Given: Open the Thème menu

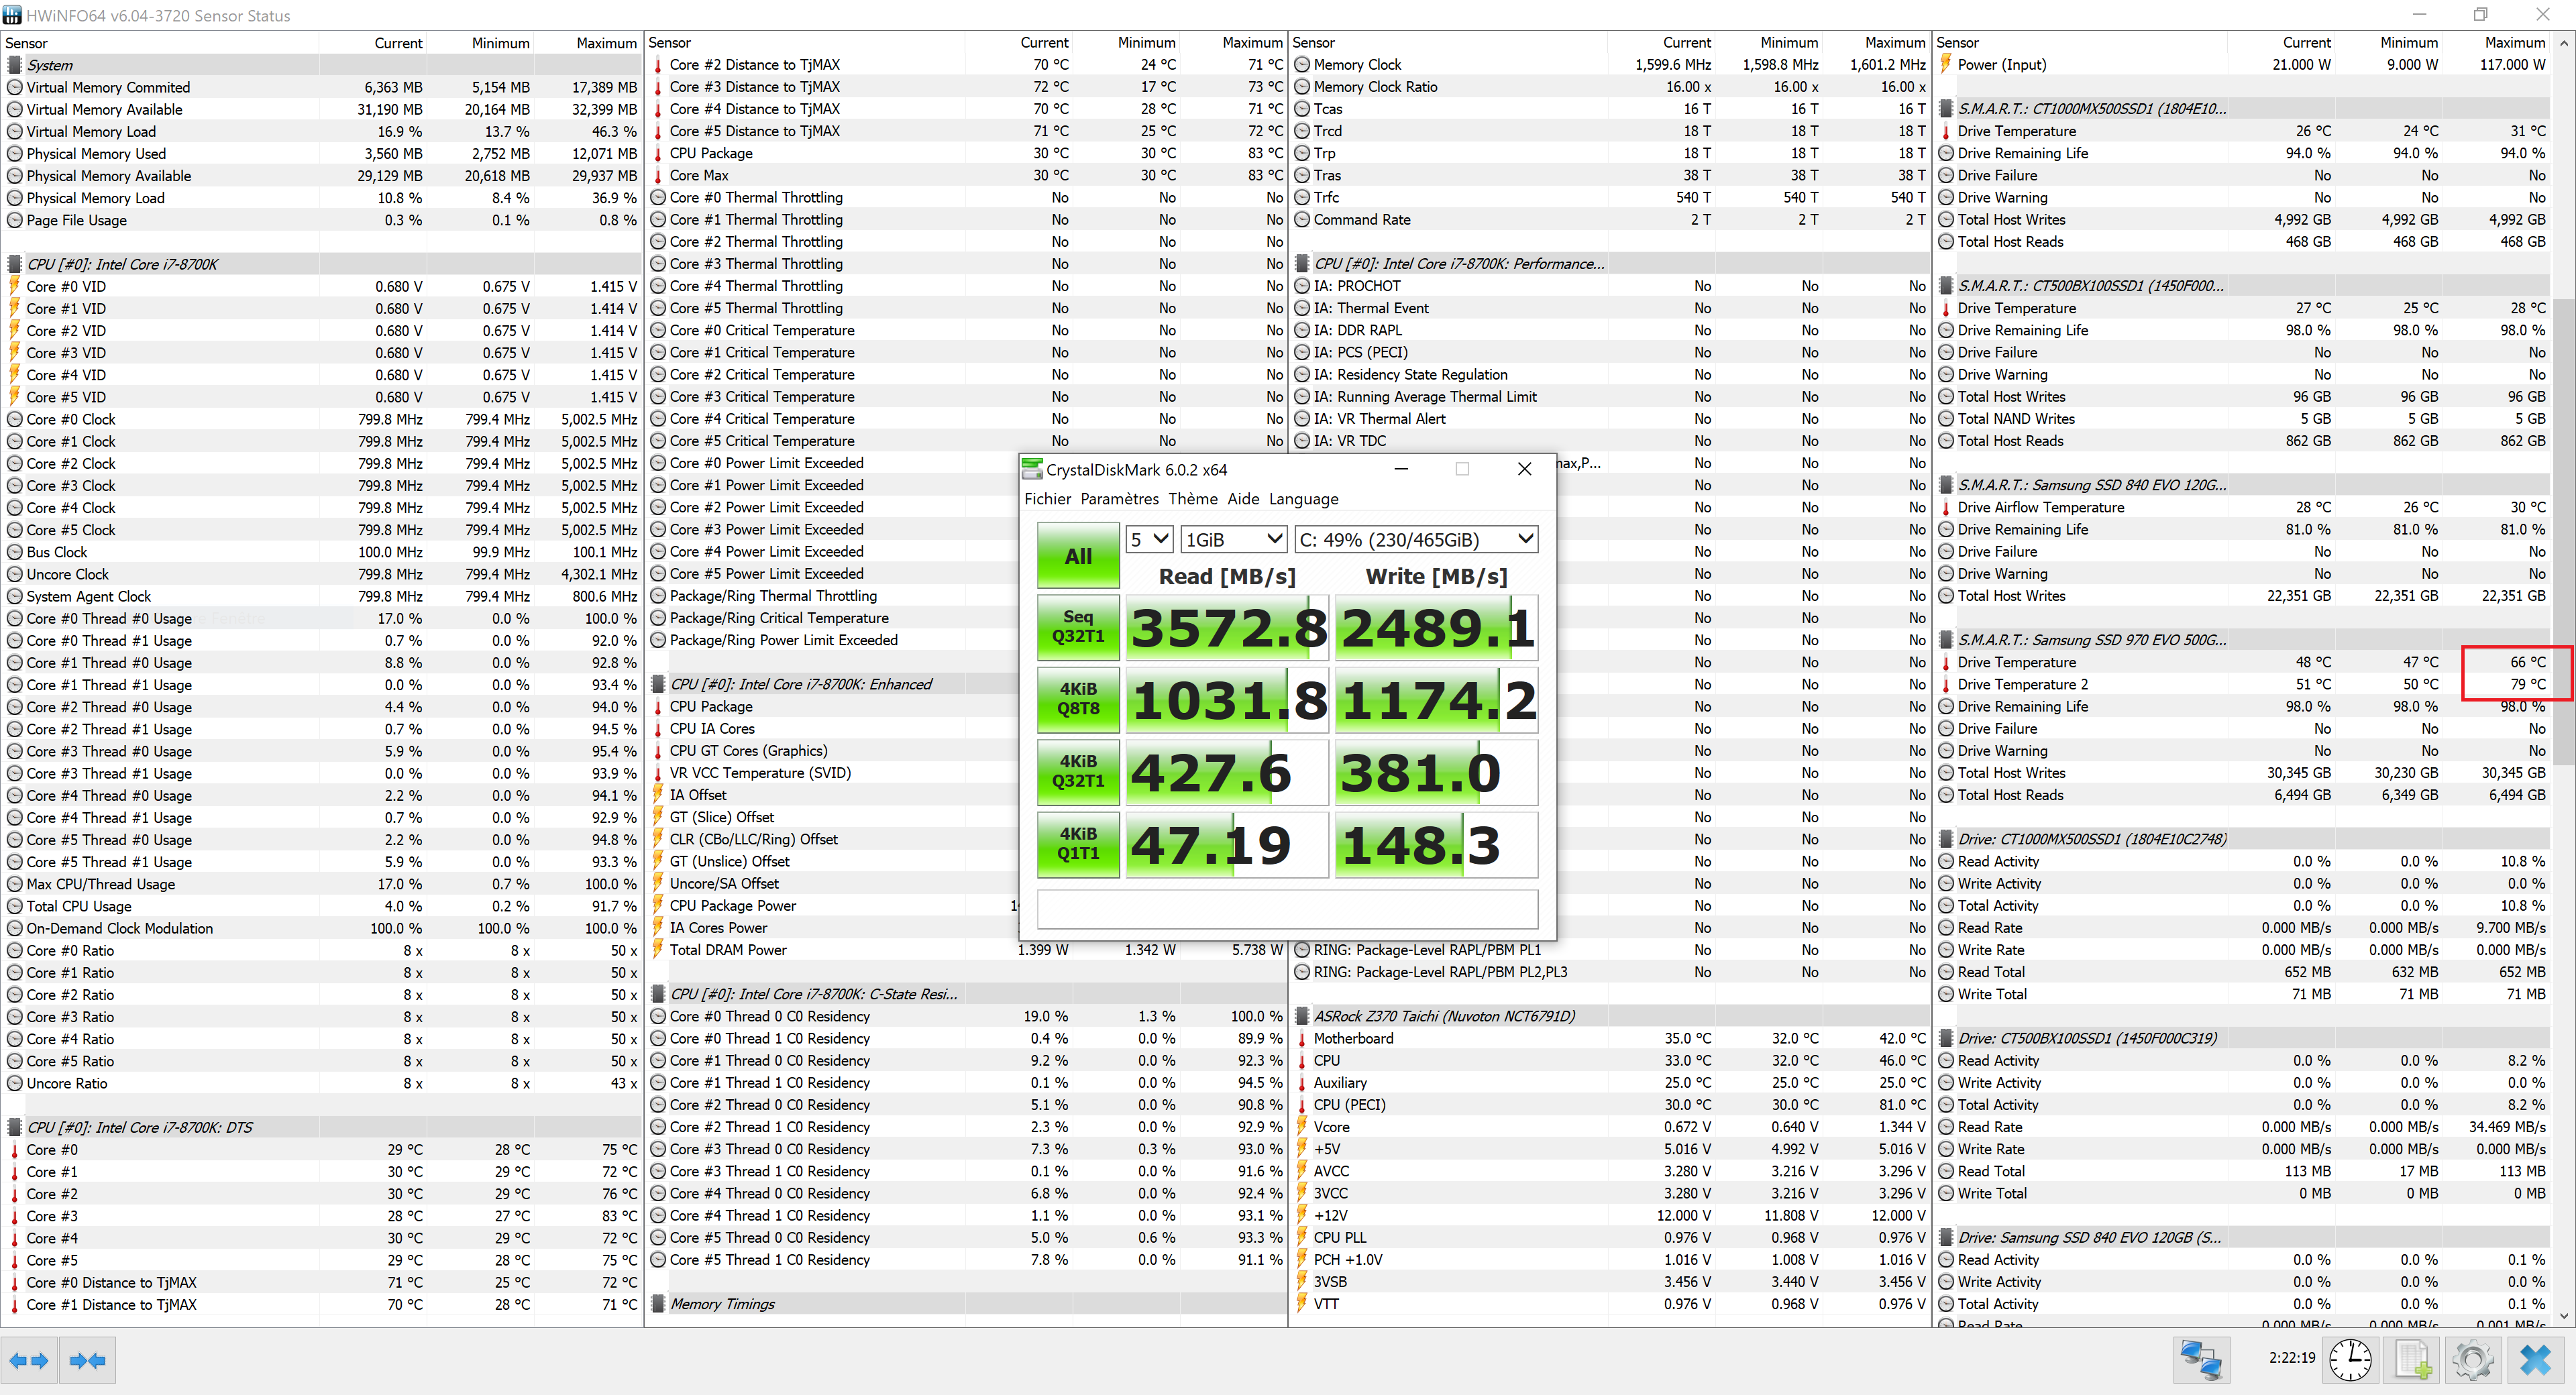Looking at the screenshot, I should coord(1192,499).
